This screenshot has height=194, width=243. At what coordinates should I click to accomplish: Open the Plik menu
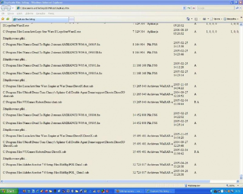pos(3,14)
